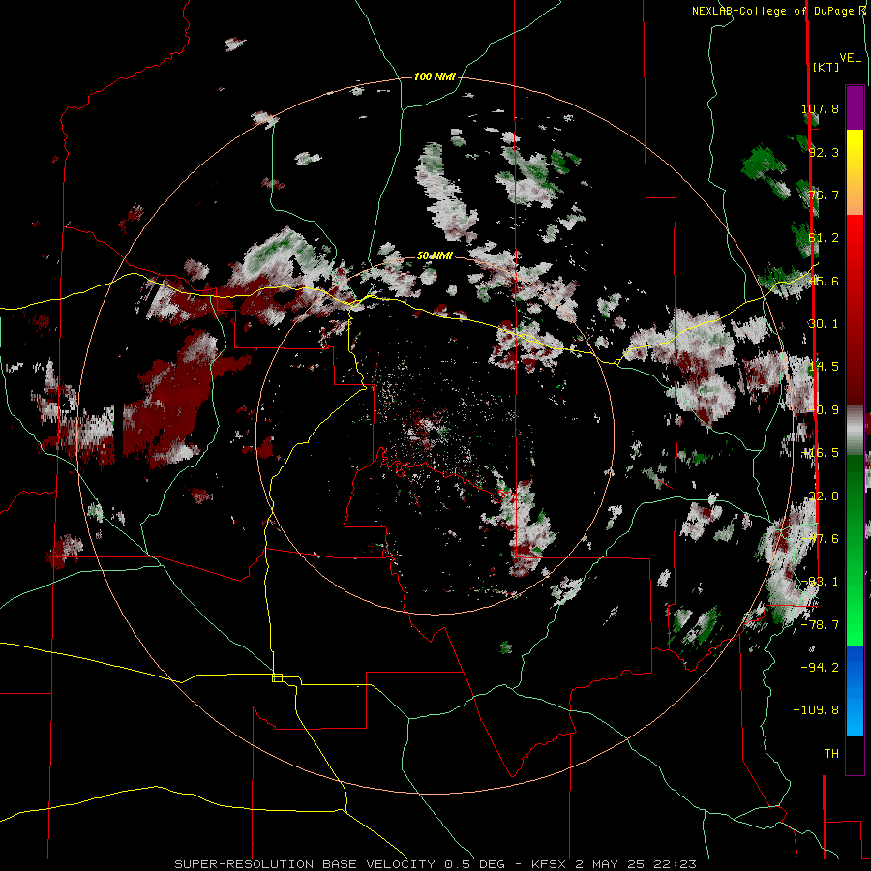Click the -32.0 velocity scale value

pos(821,496)
